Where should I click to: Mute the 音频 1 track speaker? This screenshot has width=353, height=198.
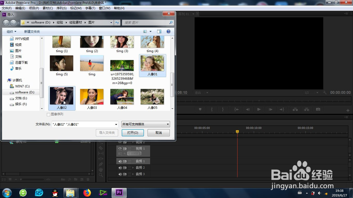120,161
